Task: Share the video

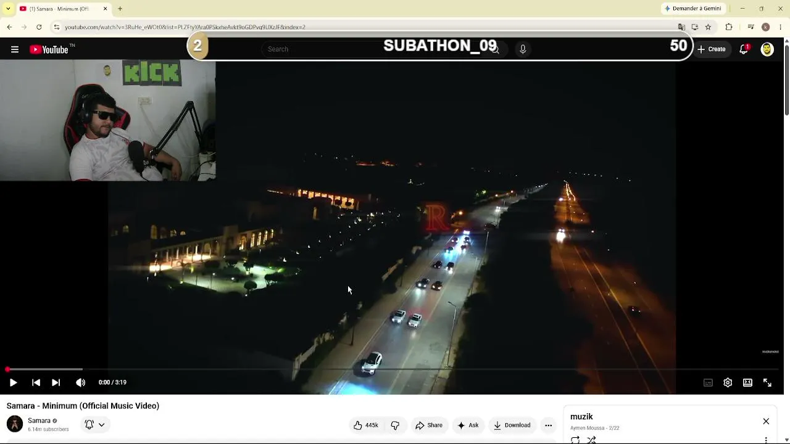Action: pyautogui.click(x=429, y=425)
